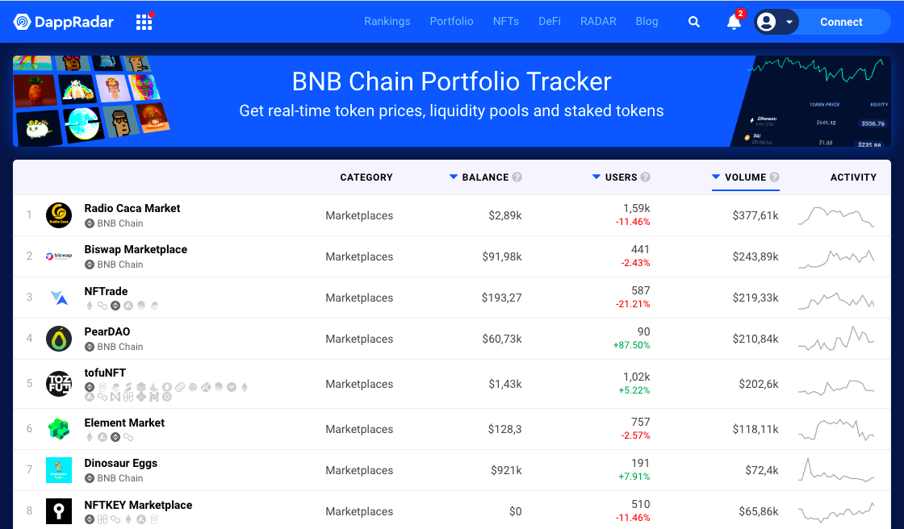Open the search magnifier icon

pyautogui.click(x=694, y=22)
